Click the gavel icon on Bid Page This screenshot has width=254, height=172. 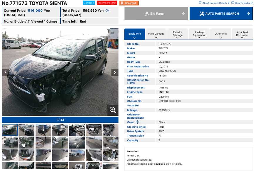[147, 13]
